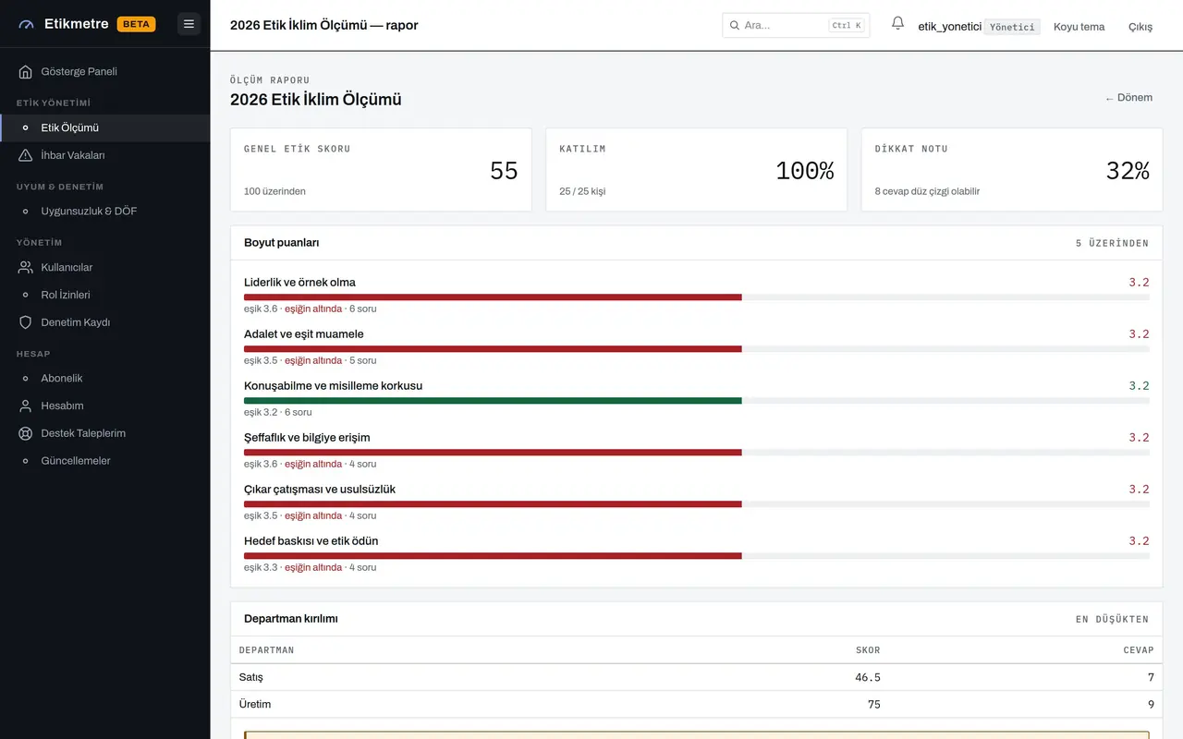Click the Liderlik ve örnek olma progress bar
Screen dimensions: 1183x739
tap(697, 297)
